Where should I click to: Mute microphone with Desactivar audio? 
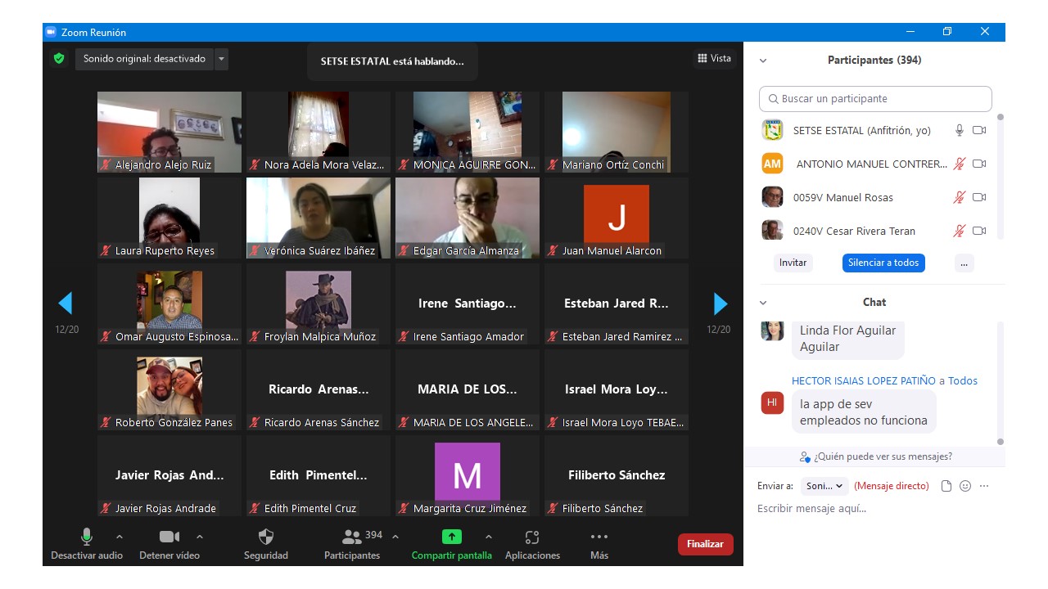click(86, 537)
